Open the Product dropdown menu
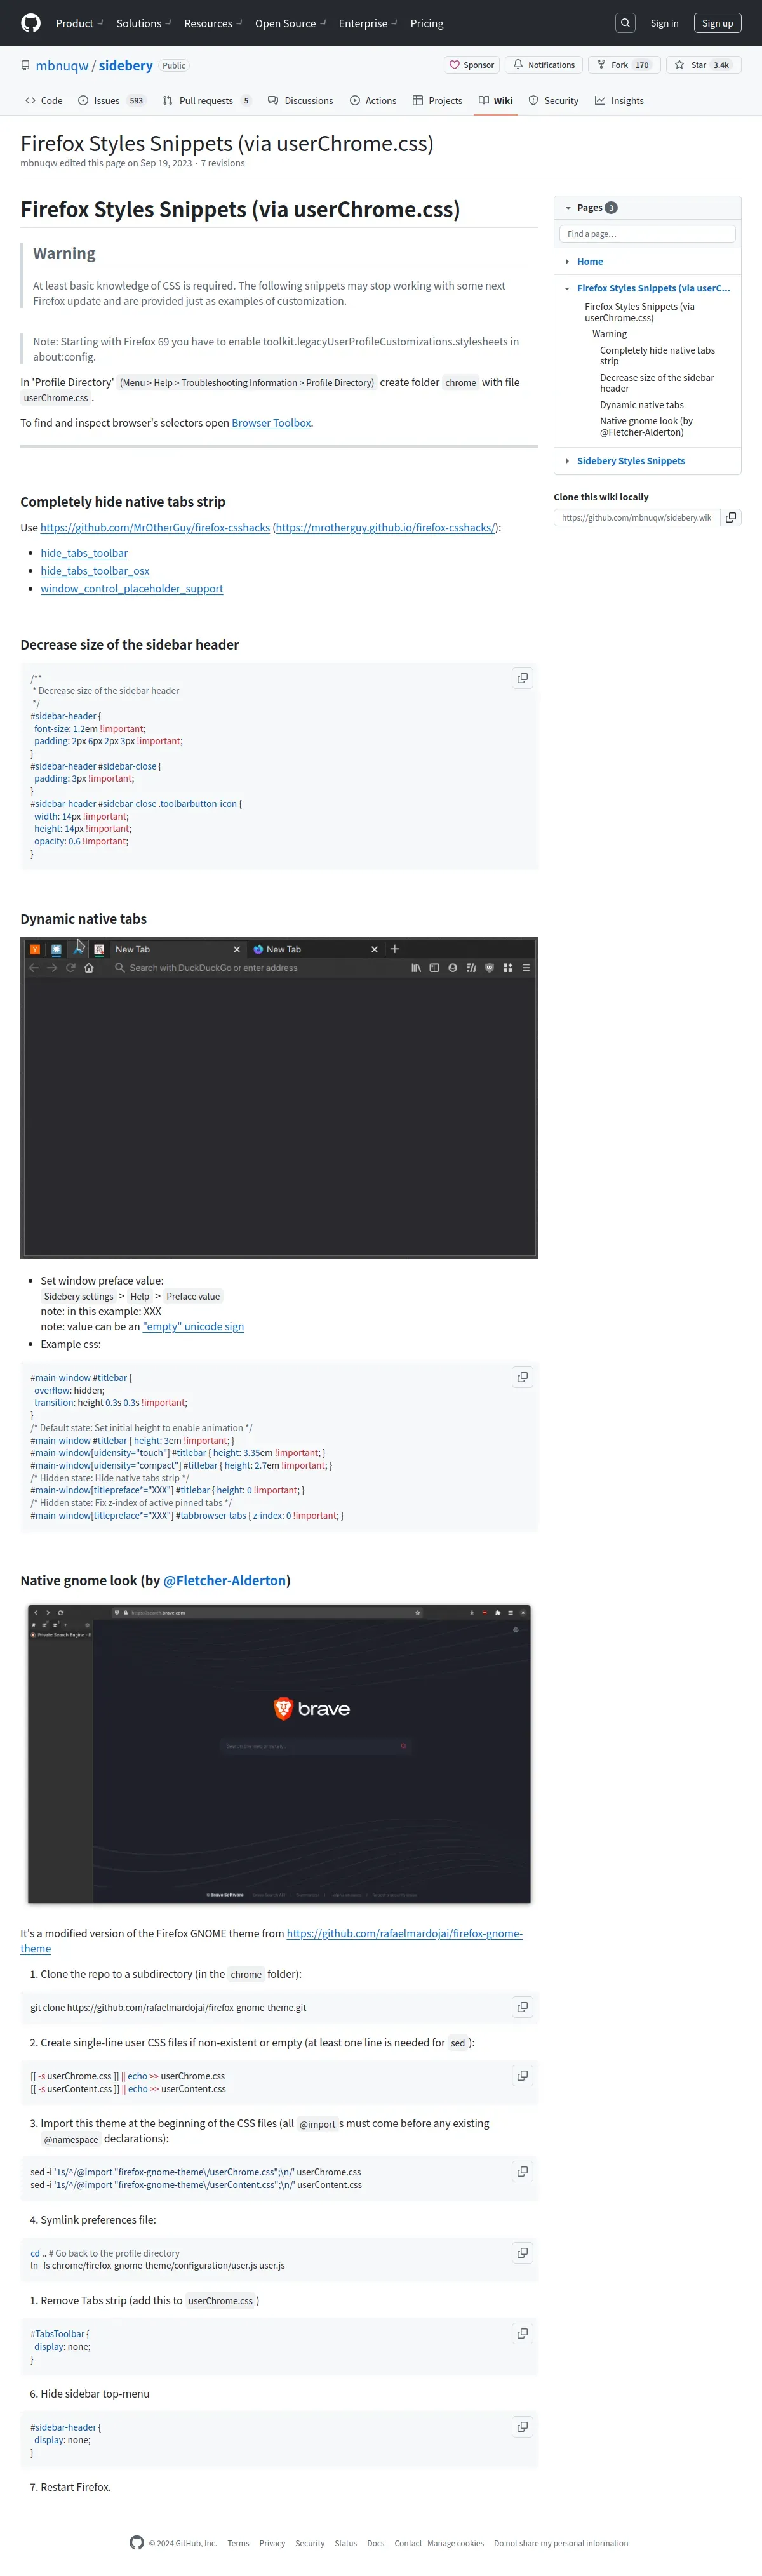Image resolution: width=762 pixels, height=2576 pixels. [79, 23]
